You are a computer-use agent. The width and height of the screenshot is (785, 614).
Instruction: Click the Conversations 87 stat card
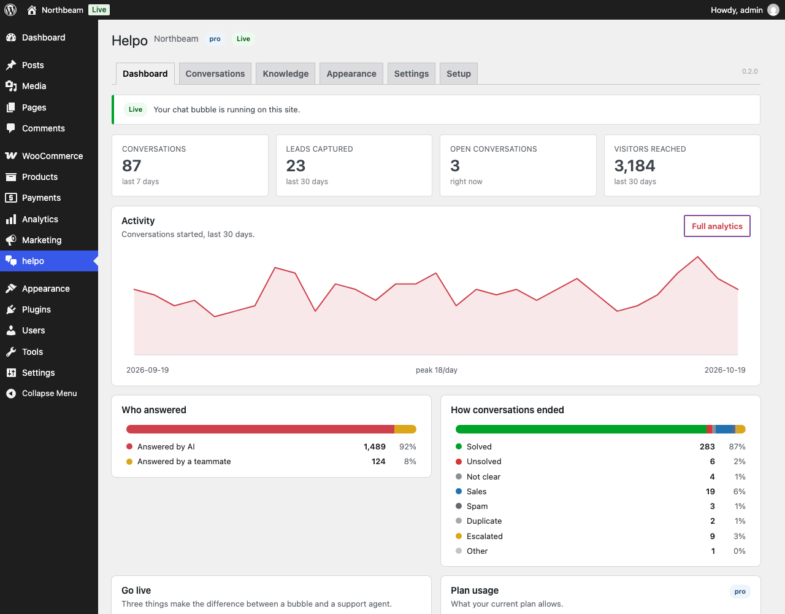(x=190, y=166)
